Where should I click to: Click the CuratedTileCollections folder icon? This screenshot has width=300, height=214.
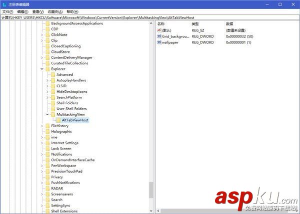[47, 63]
